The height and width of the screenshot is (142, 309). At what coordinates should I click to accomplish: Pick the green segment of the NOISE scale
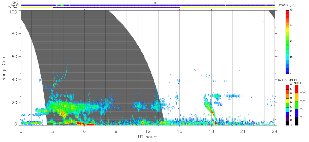(x=296, y=105)
